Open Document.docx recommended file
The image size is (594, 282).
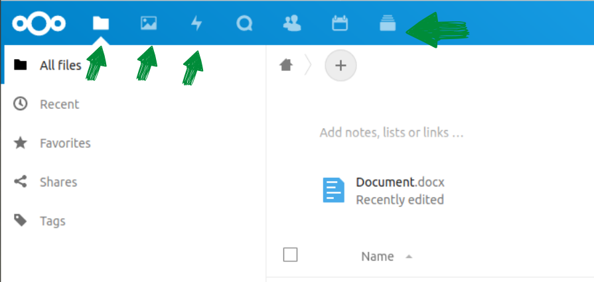384,190
